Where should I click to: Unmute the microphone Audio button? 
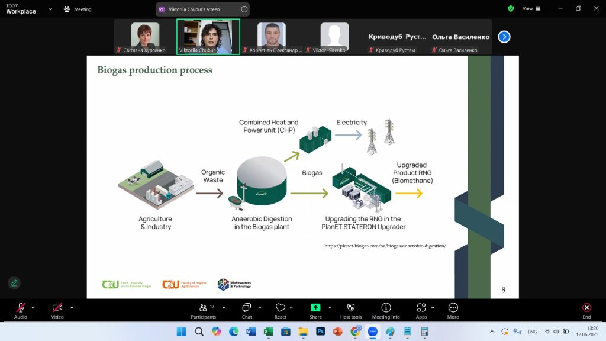(20, 310)
